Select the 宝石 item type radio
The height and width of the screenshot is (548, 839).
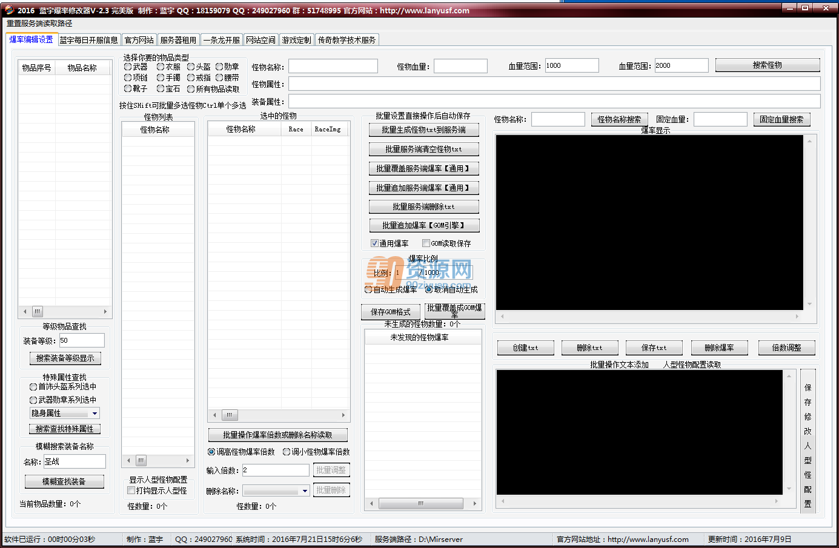(x=161, y=88)
